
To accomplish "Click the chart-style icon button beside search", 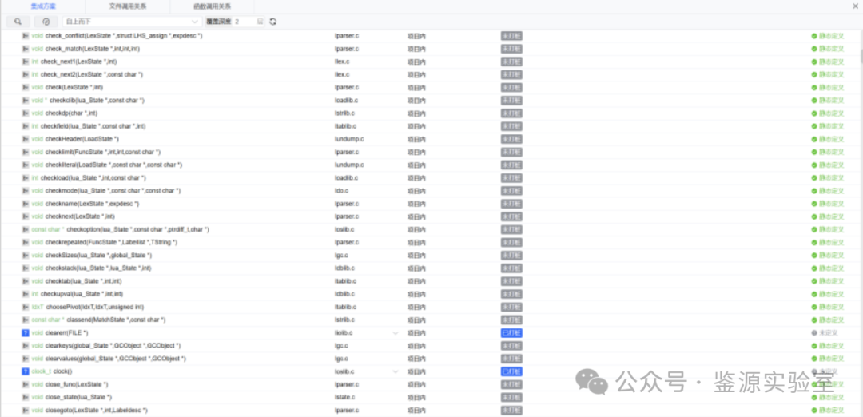I will coord(46,22).
